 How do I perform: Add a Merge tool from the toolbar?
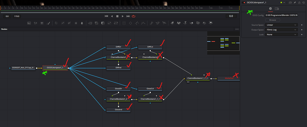click(x=90, y=23)
